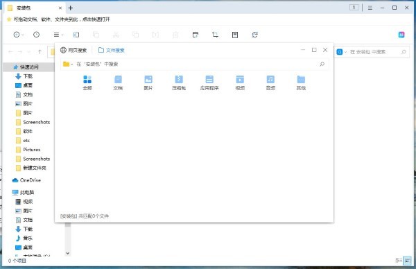Screen dimensions: 416x269
Task: Open the colorful N app icon at right
Action: pyautogui.click(x=401, y=35)
